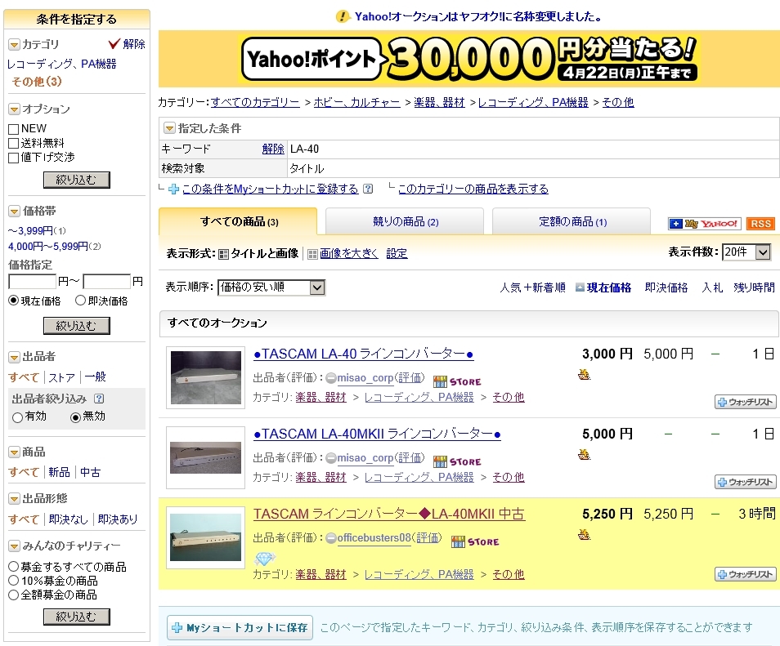Enable the 送料無料 checkbox

click(14, 144)
